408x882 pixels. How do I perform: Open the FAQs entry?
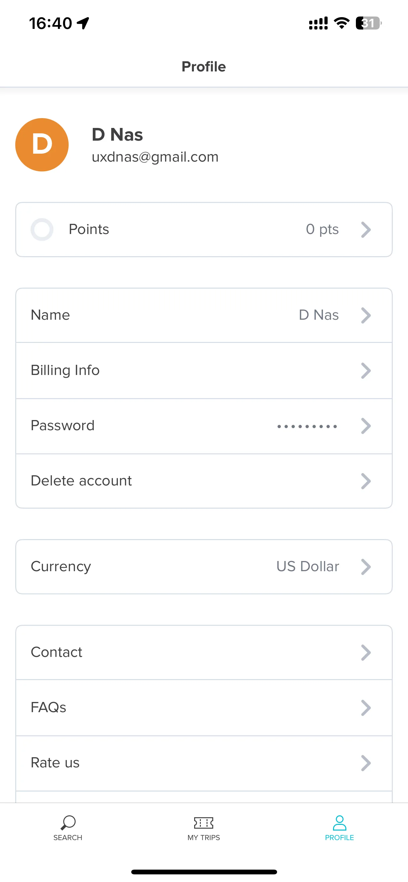204,708
